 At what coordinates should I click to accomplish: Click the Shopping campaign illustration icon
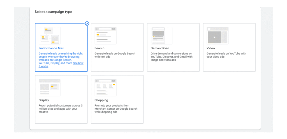[105, 88]
